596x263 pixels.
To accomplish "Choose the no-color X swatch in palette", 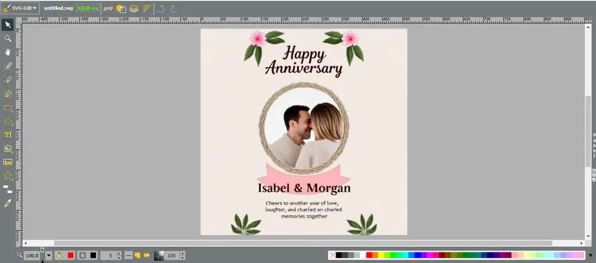I will pyautogui.click(x=333, y=255).
